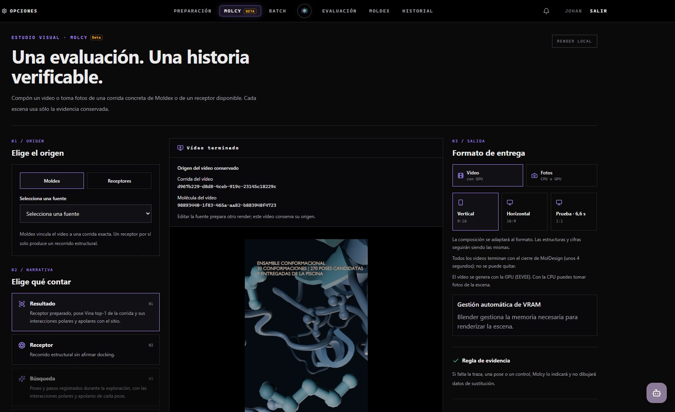Image resolution: width=675 pixels, height=412 pixels.
Task: Click the Horizontal monitor icon
Action: (x=510, y=202)
